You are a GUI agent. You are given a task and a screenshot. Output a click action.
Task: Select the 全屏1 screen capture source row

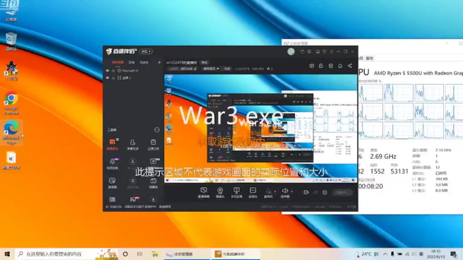tap(133, 78)
